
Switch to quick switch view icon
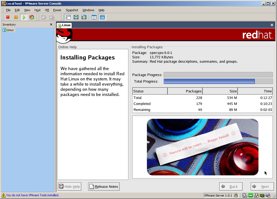pyautogui.click(x=84, y=17)
